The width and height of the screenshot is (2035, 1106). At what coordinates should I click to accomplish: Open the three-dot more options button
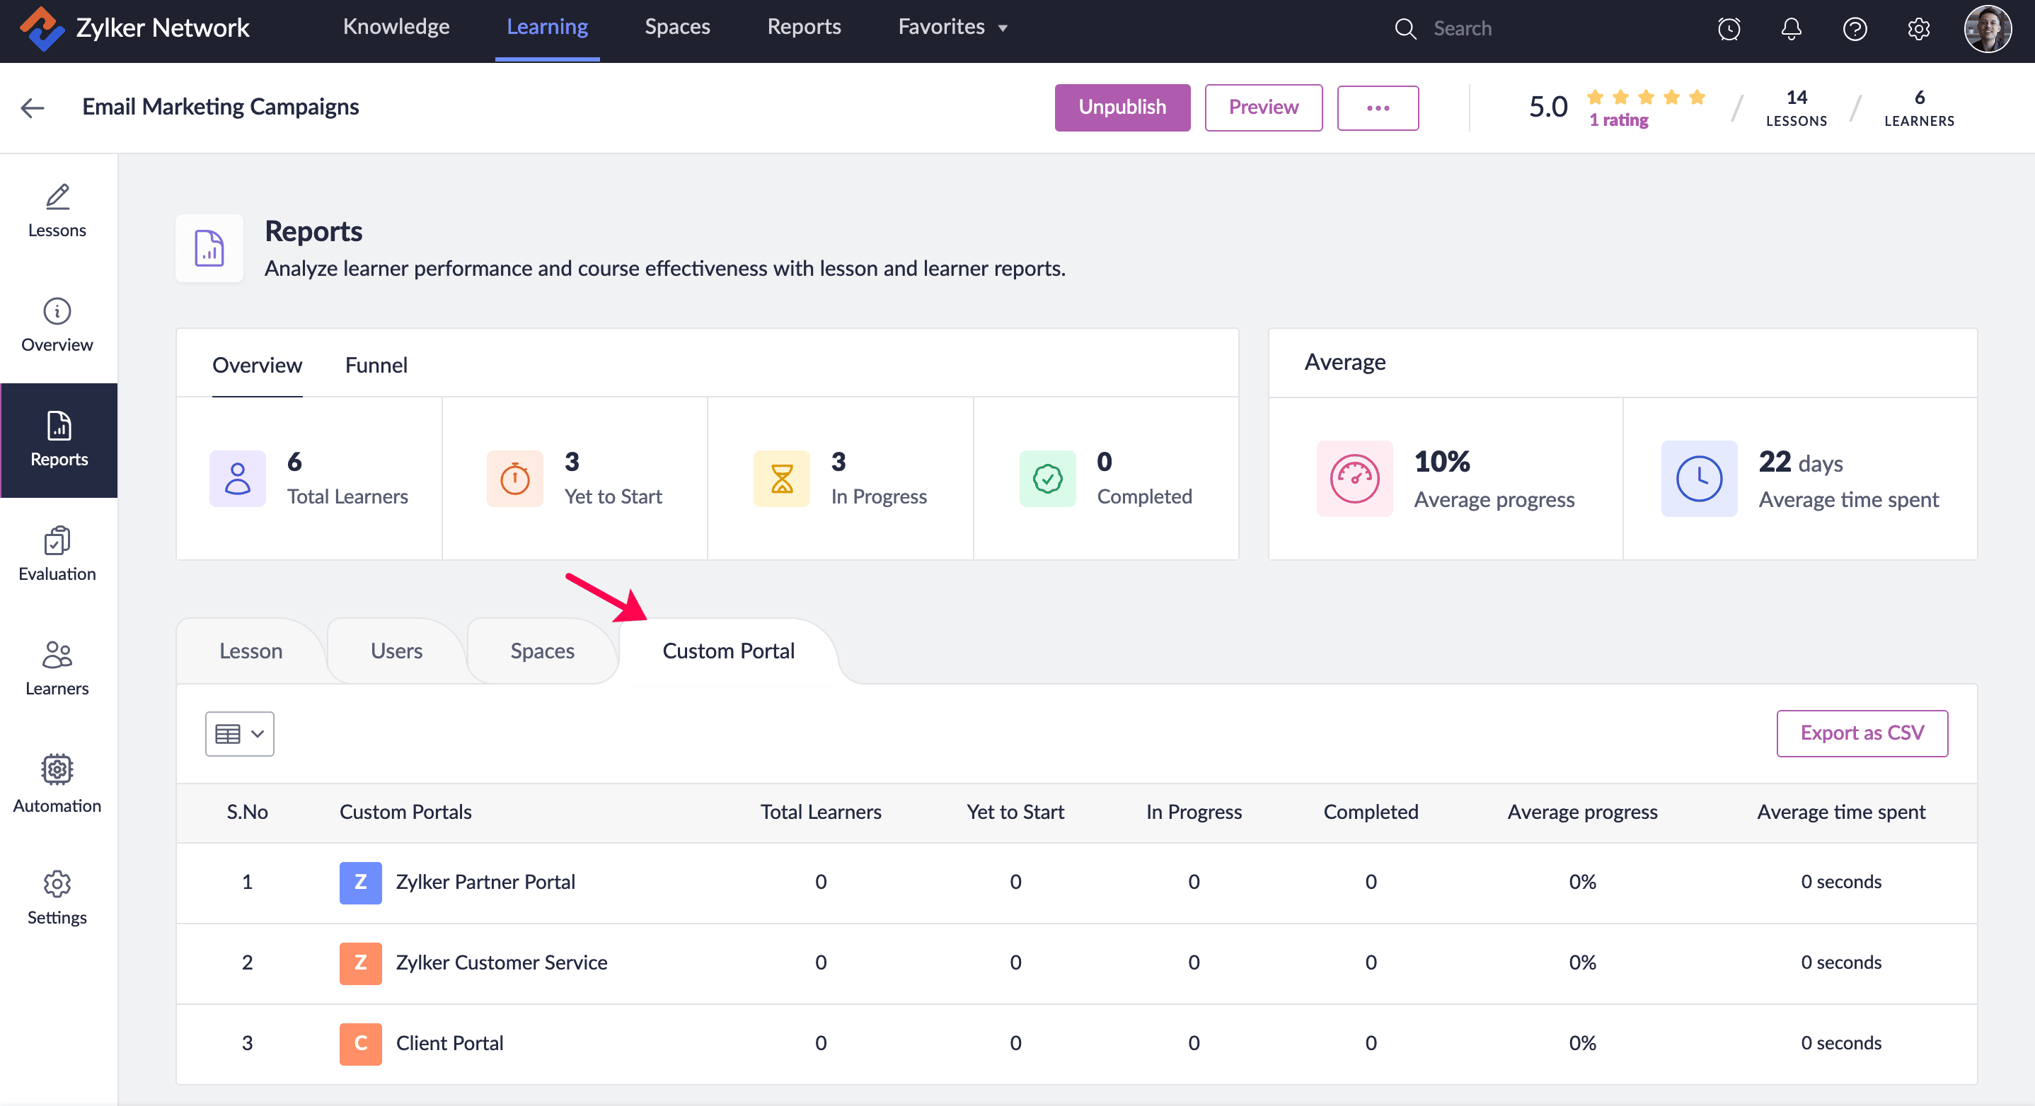pyautogui.click(x=1377, y=107)
